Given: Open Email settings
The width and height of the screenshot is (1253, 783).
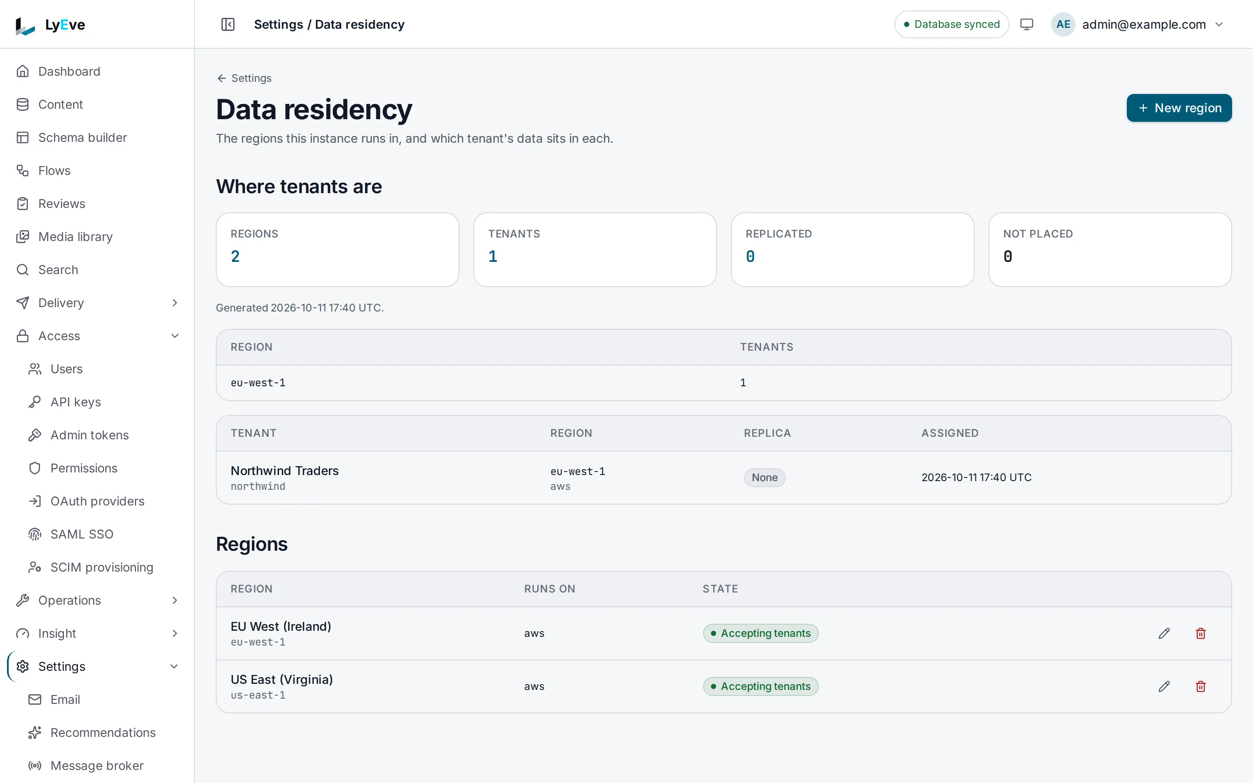Looking at the screenshot, I should (103, 699).
